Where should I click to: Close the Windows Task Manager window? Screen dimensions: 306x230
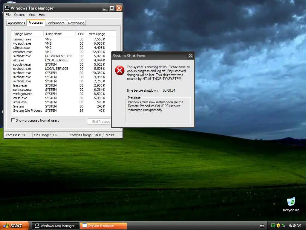coord(119,8)
